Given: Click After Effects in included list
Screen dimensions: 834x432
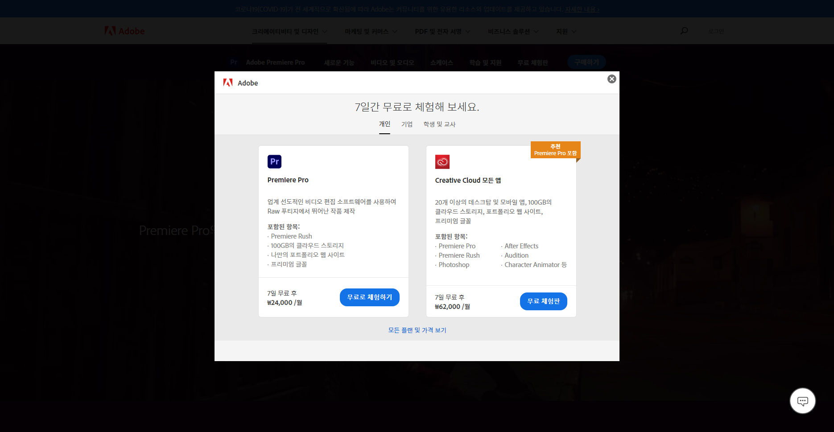Looking at the screenshot, I should 521,246.
